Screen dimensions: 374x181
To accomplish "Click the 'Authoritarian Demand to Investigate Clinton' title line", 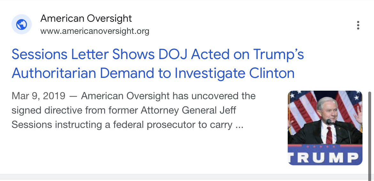I will pyautogui.click(x=153, y=73).
